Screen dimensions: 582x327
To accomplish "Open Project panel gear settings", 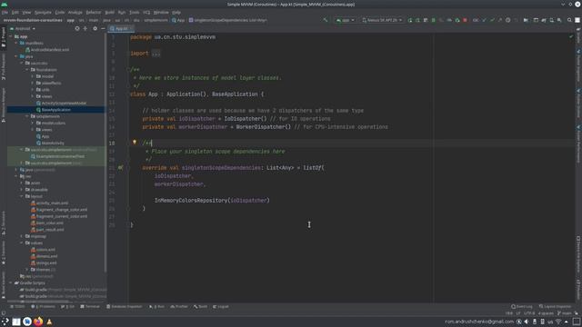I will coord(95,28).
